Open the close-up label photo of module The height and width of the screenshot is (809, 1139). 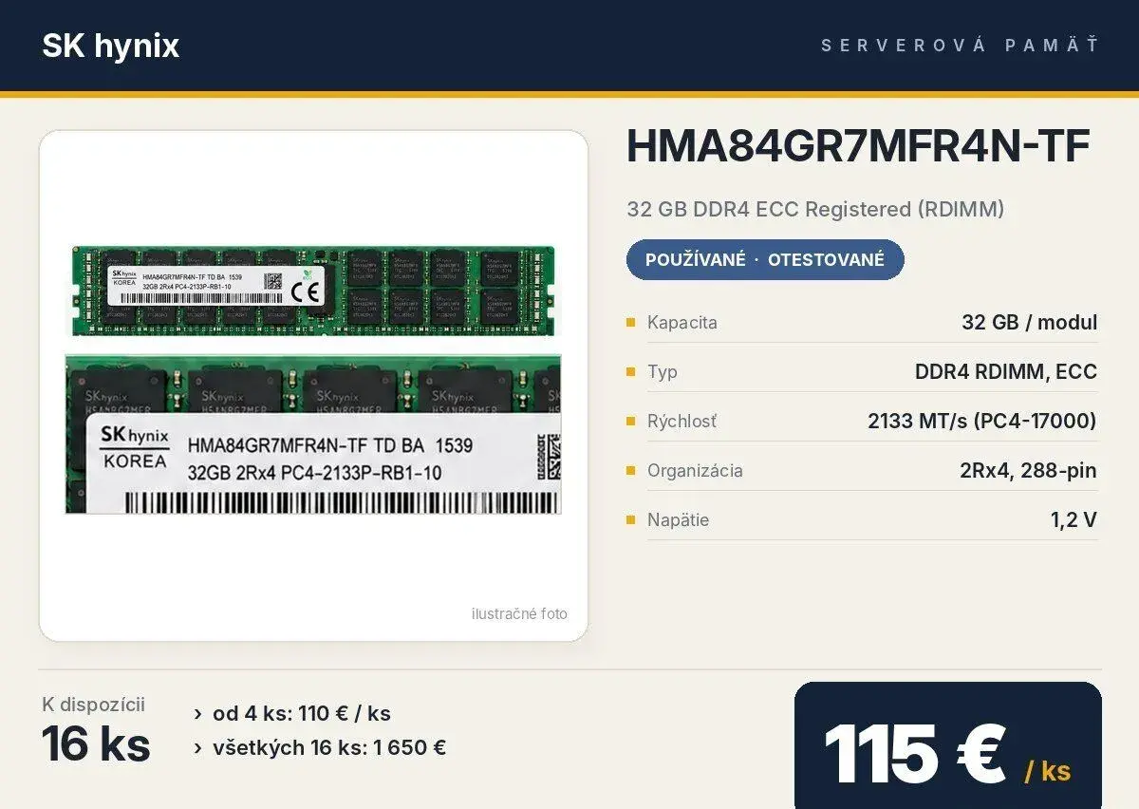(313, 434)
